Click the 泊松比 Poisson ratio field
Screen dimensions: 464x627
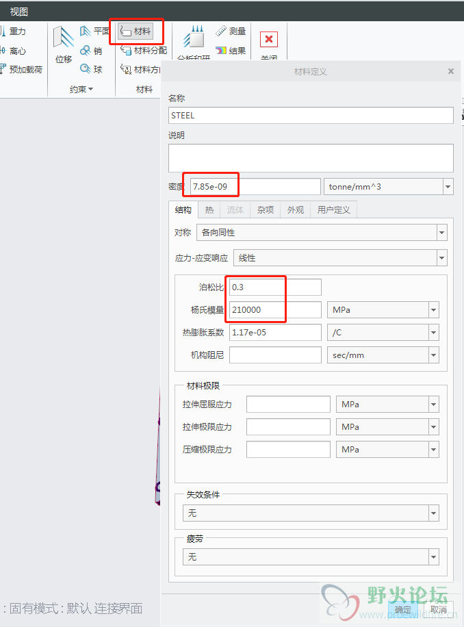coord(275,287)
